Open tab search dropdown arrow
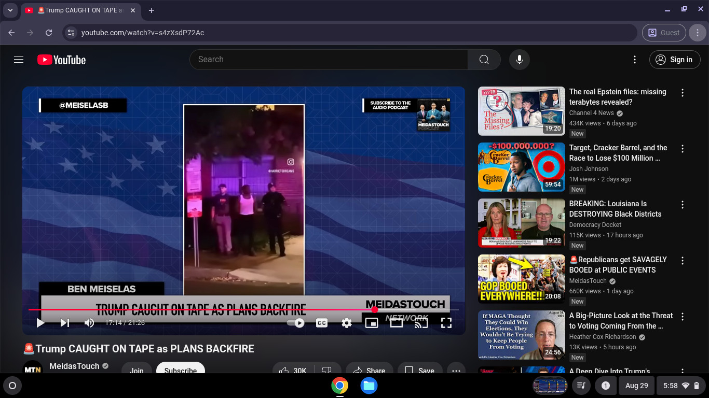The image size is (709, 398). 10,10
